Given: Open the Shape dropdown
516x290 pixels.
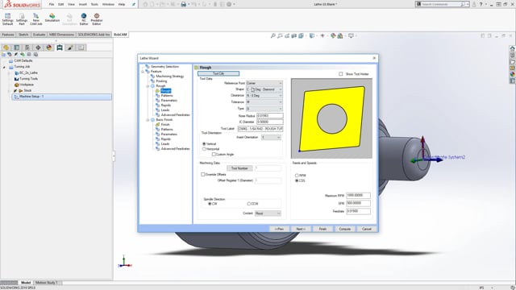Looking at the screenshot, I should click(264, 89).
